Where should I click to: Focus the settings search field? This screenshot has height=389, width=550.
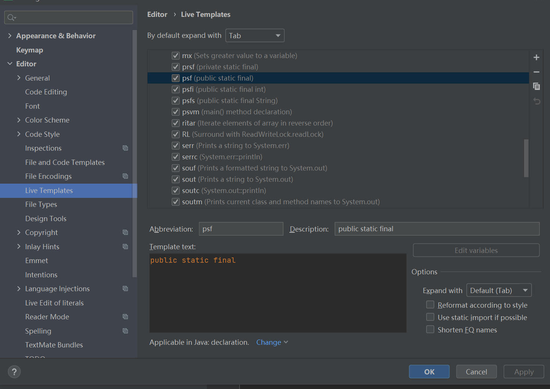(69, 17)
